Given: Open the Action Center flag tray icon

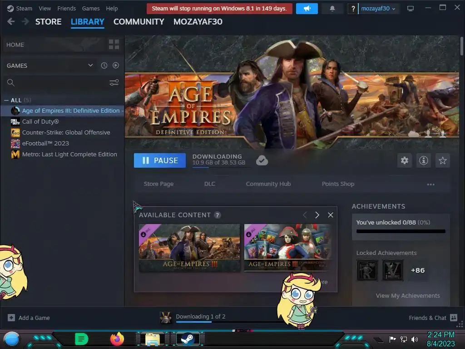Looking at the screenshot, I should 392,339.
